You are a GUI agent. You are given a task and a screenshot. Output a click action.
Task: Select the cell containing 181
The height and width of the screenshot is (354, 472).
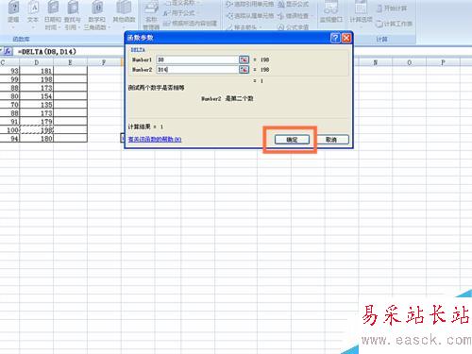(37, 71)
